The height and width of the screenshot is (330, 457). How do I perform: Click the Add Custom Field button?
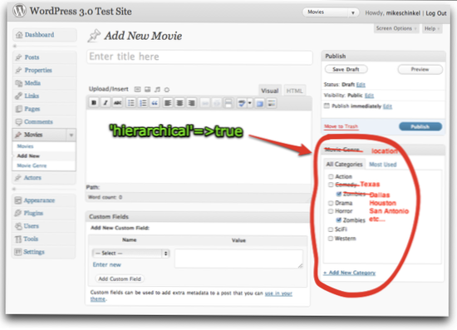click(120, 278)
